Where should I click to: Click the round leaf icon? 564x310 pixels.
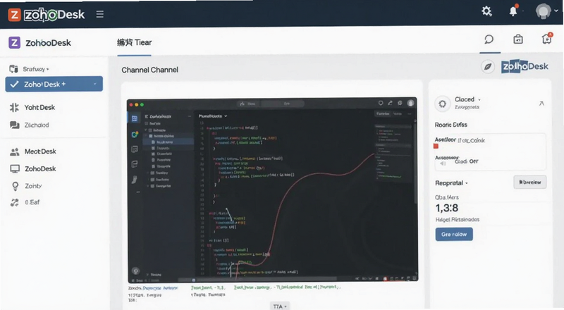point(488,66)
